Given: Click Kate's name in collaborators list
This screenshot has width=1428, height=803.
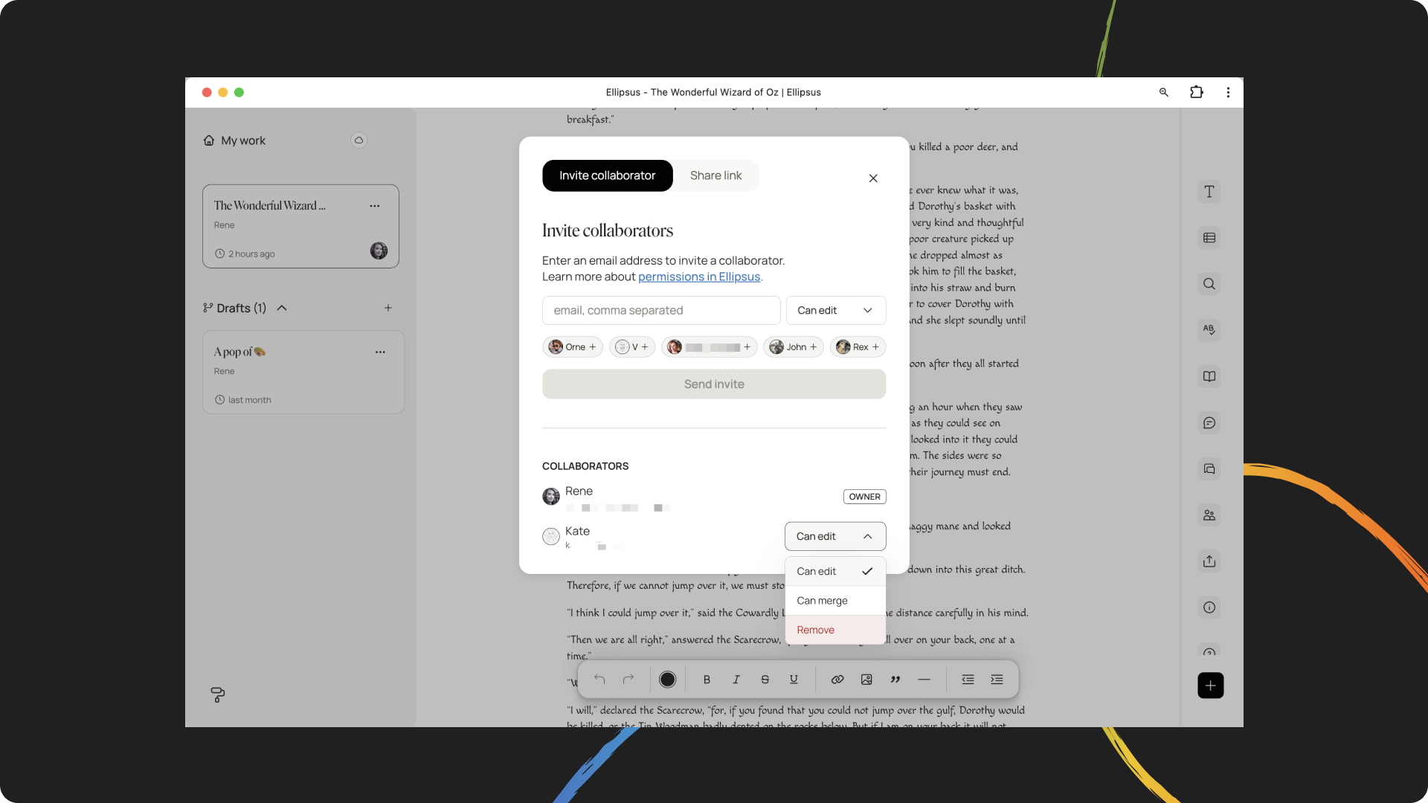Looking at the screenshot, I should click(x=577, y=531).
